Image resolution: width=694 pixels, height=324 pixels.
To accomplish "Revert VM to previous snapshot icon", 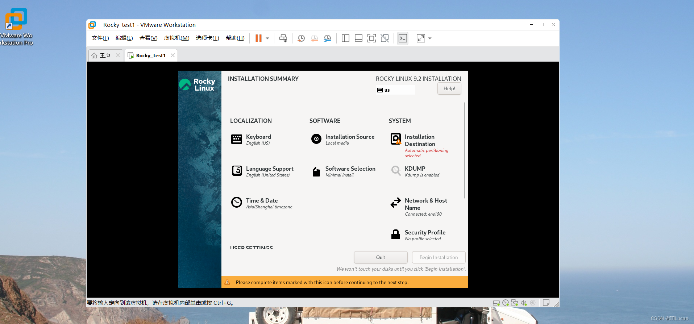I will click(315, 38).
